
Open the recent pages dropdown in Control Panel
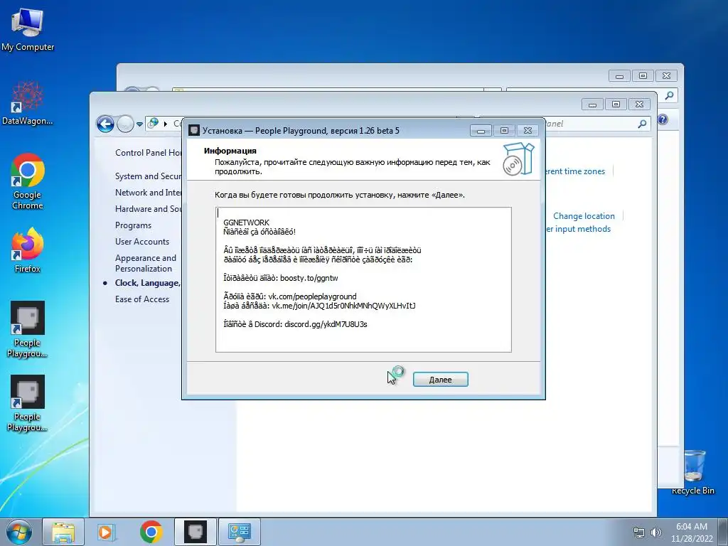pyautogui.click(x=139, y=124)
